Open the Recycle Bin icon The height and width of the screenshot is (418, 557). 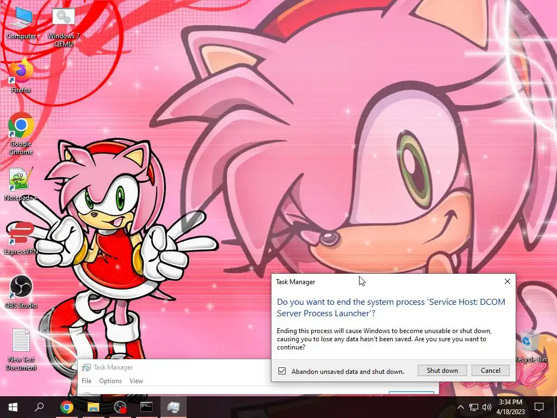530,346
